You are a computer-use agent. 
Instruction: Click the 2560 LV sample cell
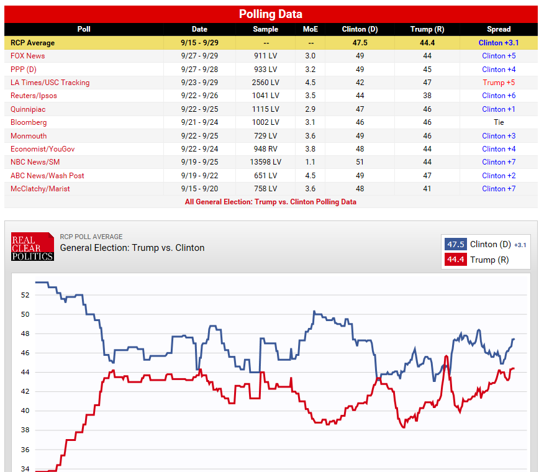pos(265,83)
